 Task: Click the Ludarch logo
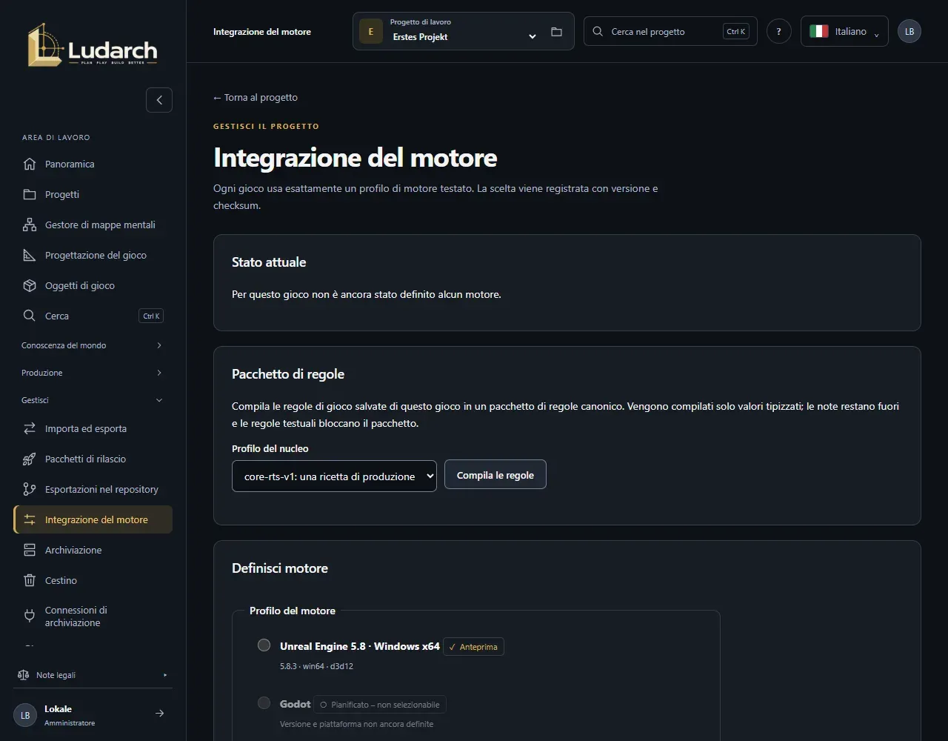(x=93, y=45)
